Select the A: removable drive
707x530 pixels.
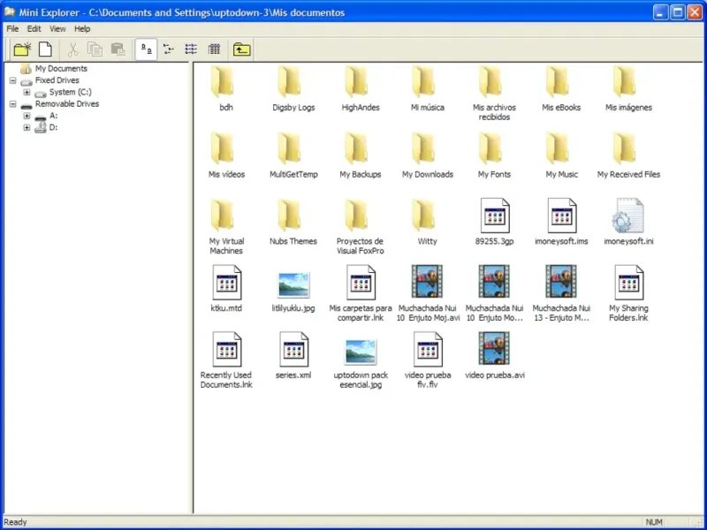[53, 116]
